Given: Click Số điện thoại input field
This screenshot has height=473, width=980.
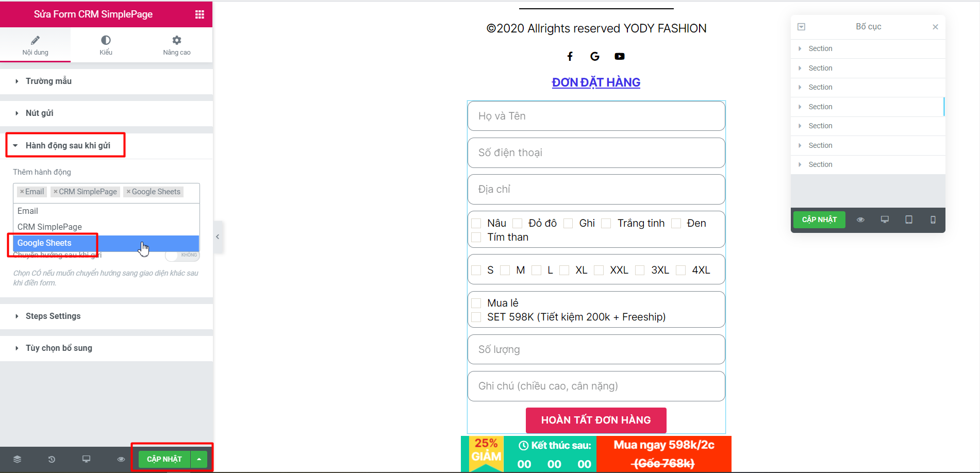Looking at the screenshot, I should click(x=596, y=153).
